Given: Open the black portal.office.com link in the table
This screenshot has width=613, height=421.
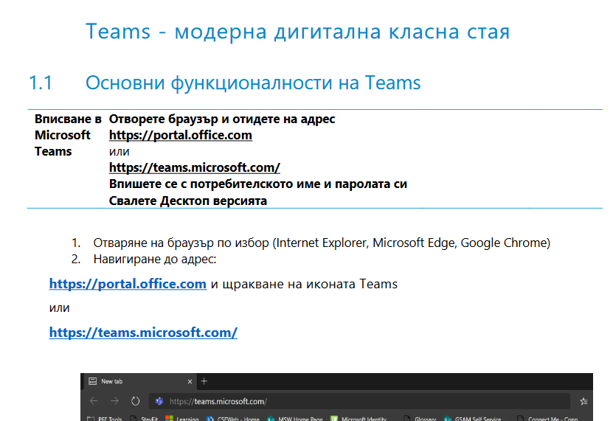Looking at the screenshot, I should point(181,135).
